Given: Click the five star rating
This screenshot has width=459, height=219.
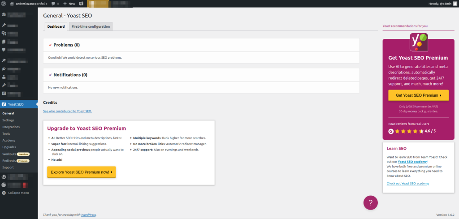Looking at the screenshot, I should [x=409, y=131].
